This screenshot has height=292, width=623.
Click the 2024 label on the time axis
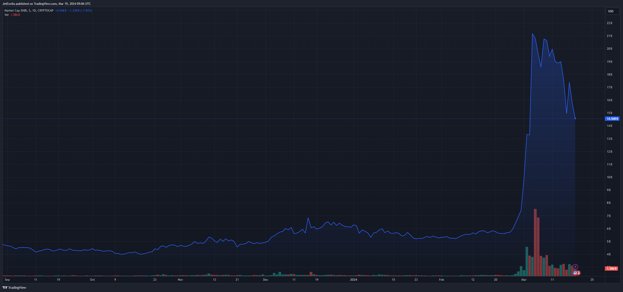[x=353, y=279]
